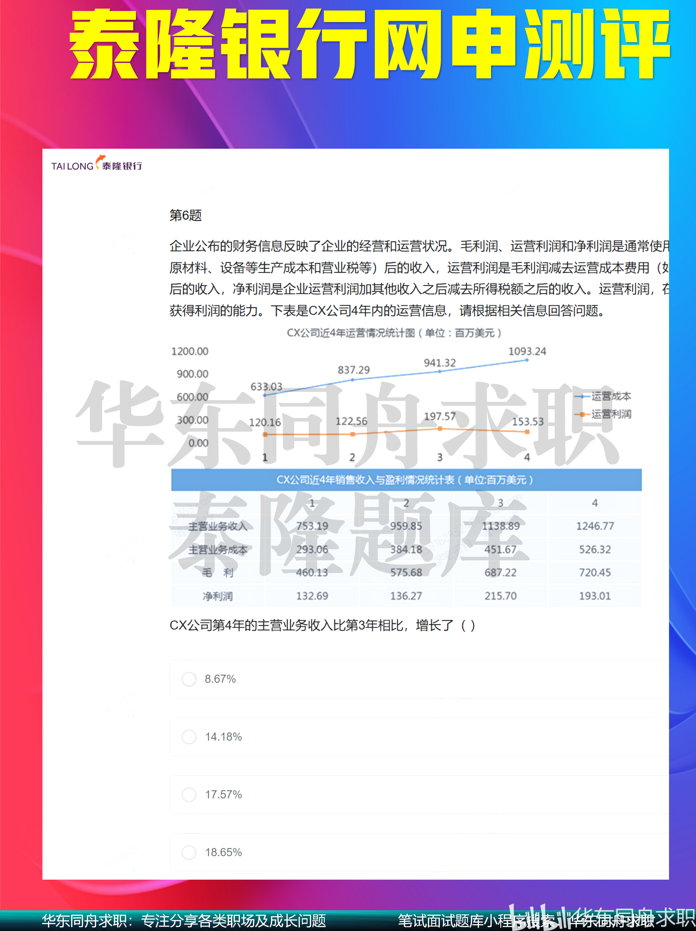Click the Tai Long bank logo

click(96, 164)
